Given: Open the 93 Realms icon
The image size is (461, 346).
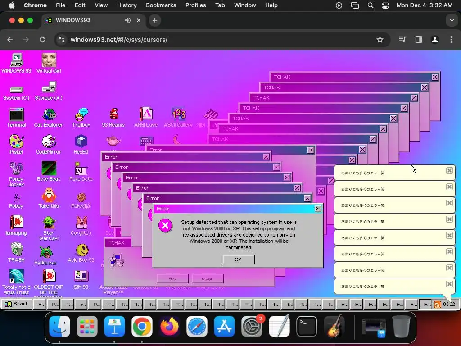Looking at the screenshot, I should [113, 118].
